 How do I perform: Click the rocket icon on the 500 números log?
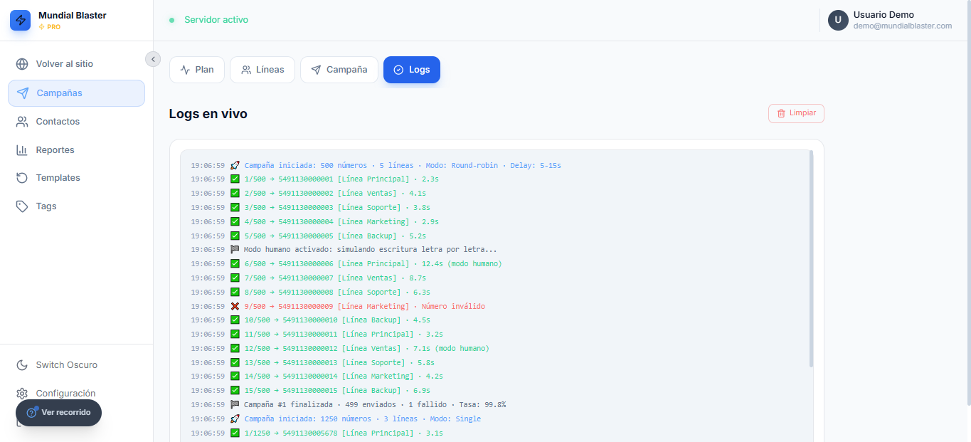point(235,165)
